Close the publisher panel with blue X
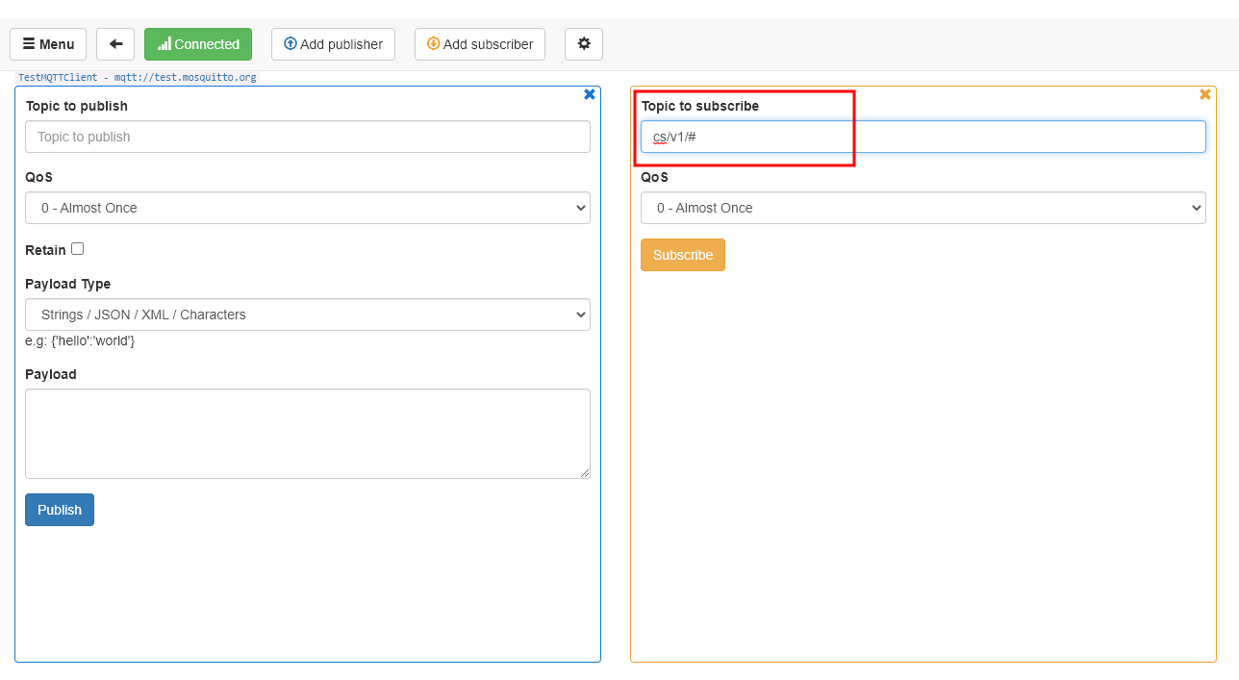1239x680 pixels. [590, 94]
